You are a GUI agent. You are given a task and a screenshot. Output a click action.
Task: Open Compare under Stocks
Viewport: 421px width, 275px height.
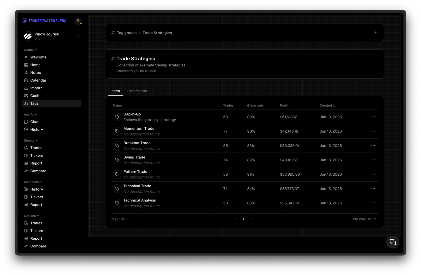click(x=52, y=171)
